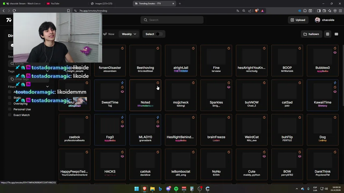Screen dimensions: 344x193
Task: Open the Brave Wallet icon
Action: click(324, 11)
